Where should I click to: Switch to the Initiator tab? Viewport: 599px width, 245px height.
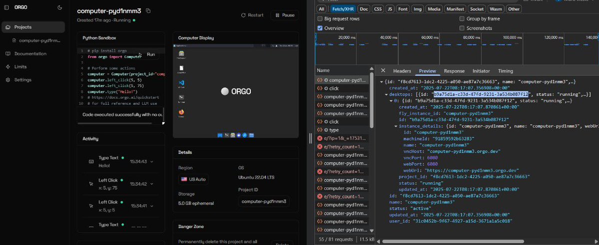tap(481, 71)
